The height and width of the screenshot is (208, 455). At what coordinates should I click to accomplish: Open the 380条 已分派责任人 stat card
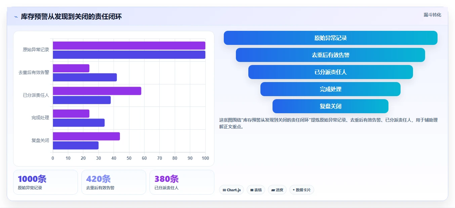tap(182, 182)
